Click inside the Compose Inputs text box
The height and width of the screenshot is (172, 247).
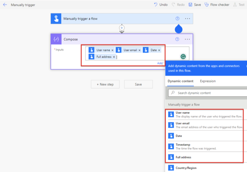[137, 53]
